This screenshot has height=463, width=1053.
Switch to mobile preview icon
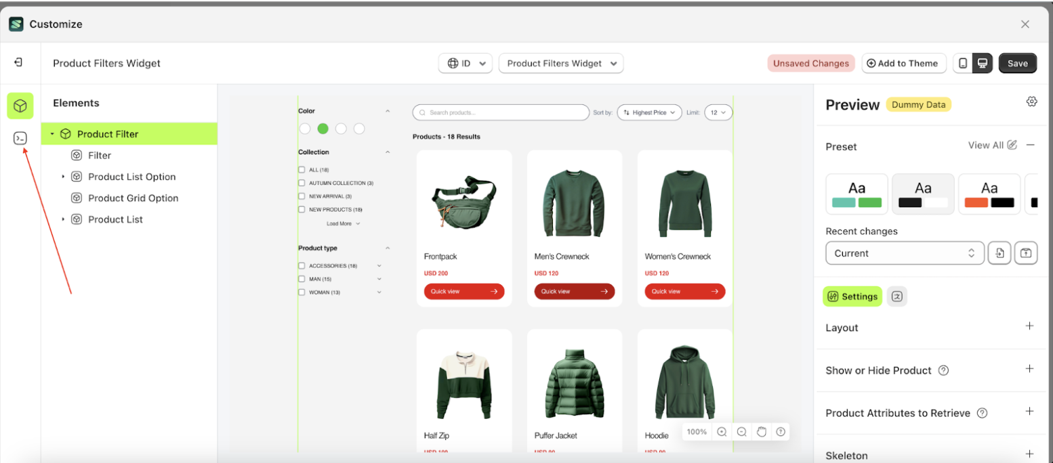point(963,63)
